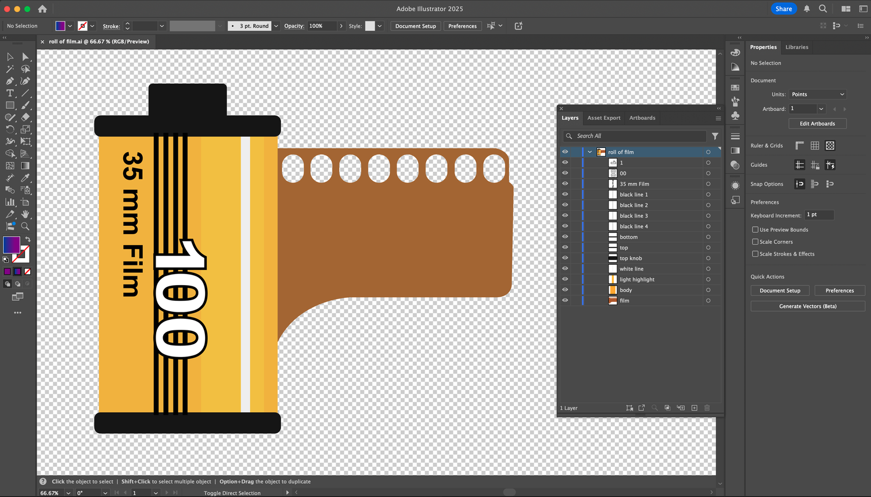This screenshot has height=497, width=871.
Task: Collapse the roll of film layer
Action: click(590, 152)
